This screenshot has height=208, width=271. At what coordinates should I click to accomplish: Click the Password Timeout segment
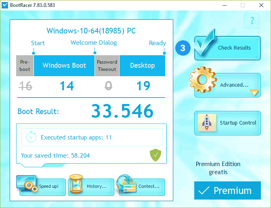point(107,66)
